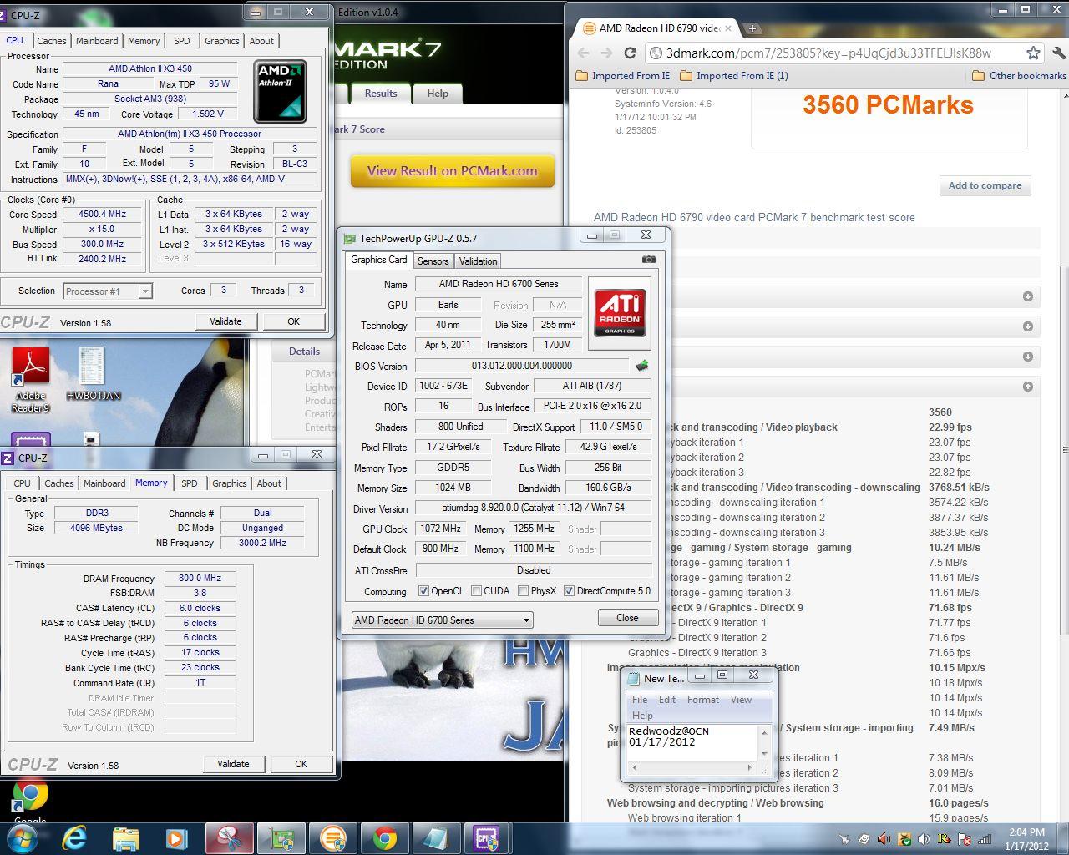Select the '3560 PCMarks' score text

point(888,105)
